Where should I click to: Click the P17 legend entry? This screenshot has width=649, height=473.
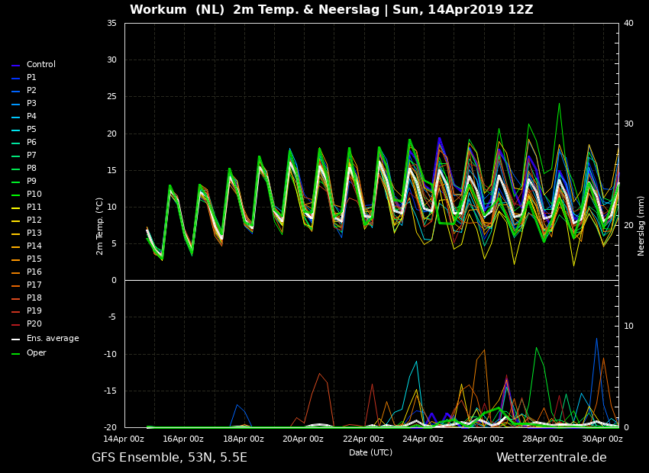[x=34, y=285]
